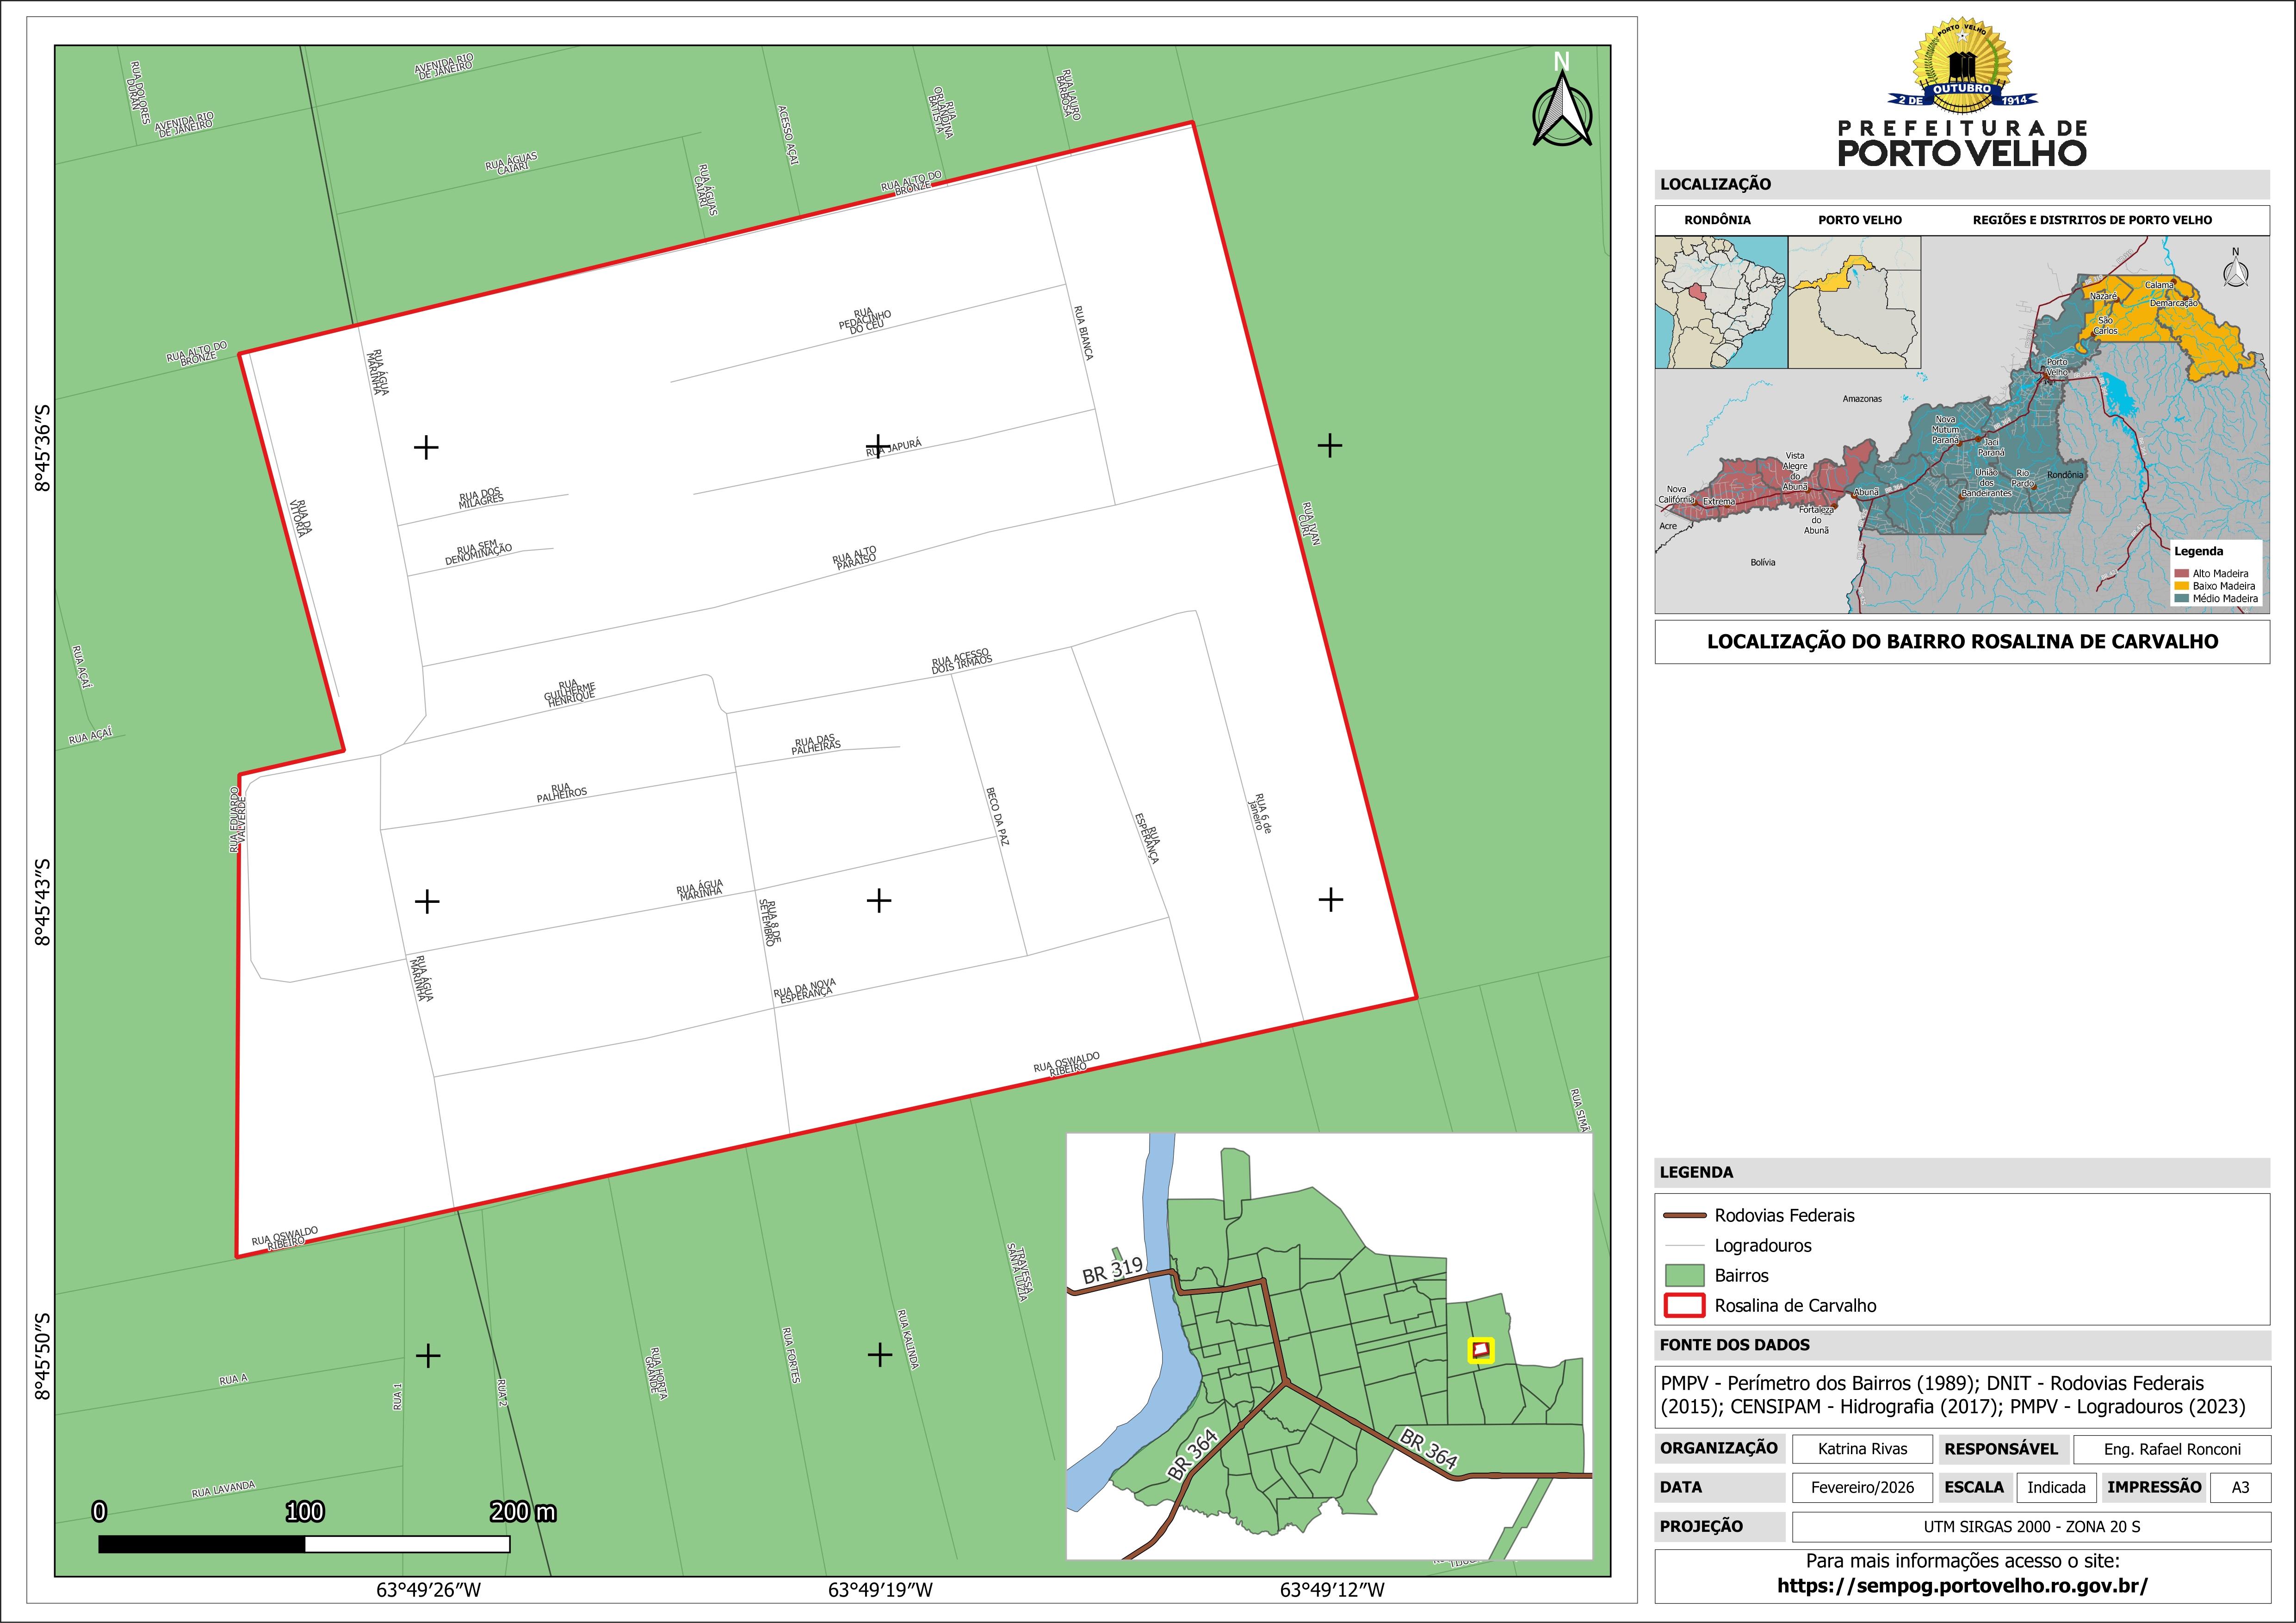Image resolution: width=2296 pixels, height=1623 pixels.
Task: Click the Rua Oswaldo Ribeiro label on the southern boundary
Action: point(1067,1063)
